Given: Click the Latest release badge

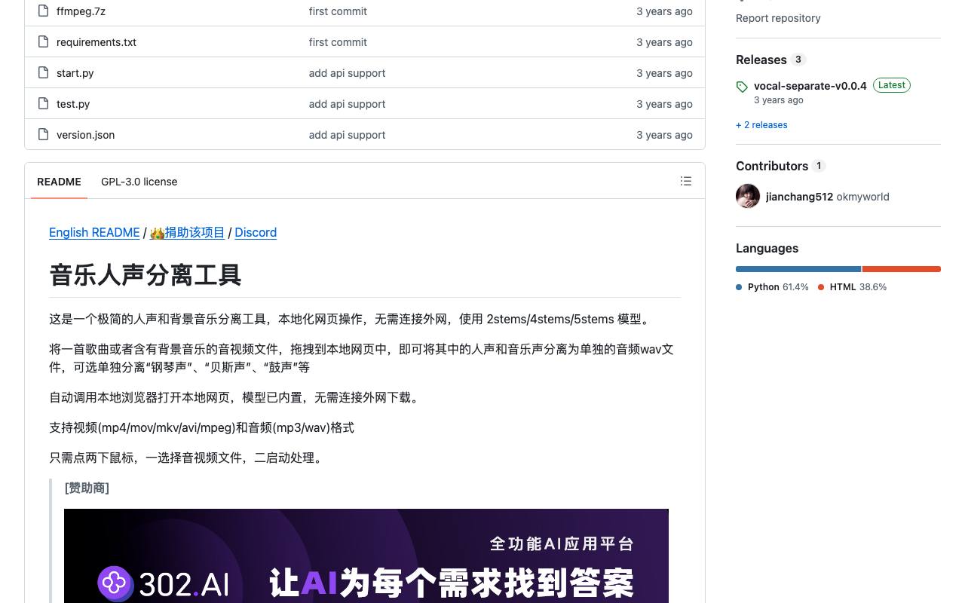Looking at the screenshot, I should pos(892,85).
